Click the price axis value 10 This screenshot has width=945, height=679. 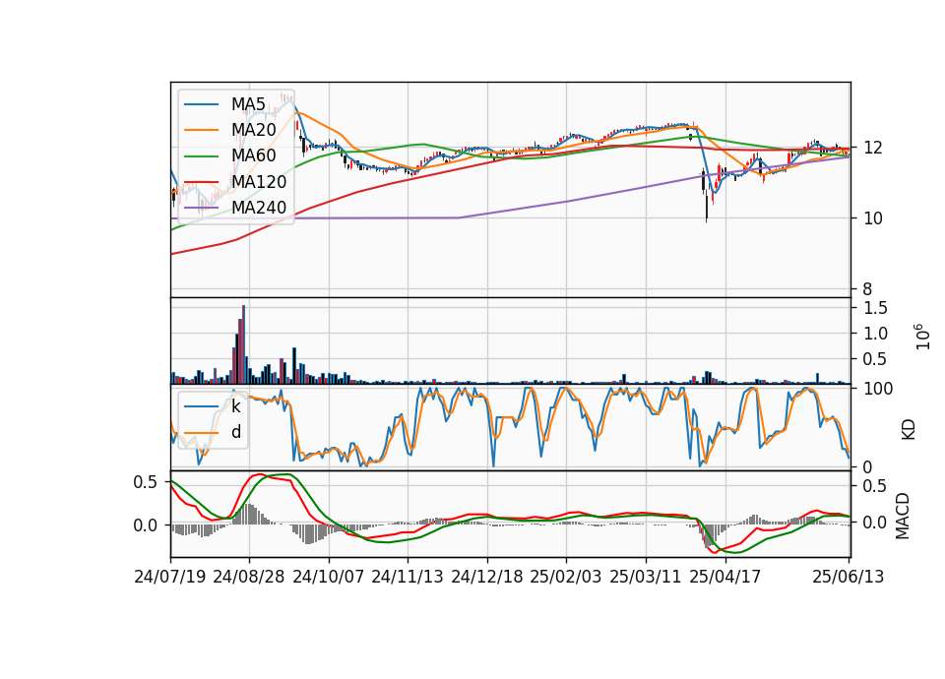coord(873,218)
